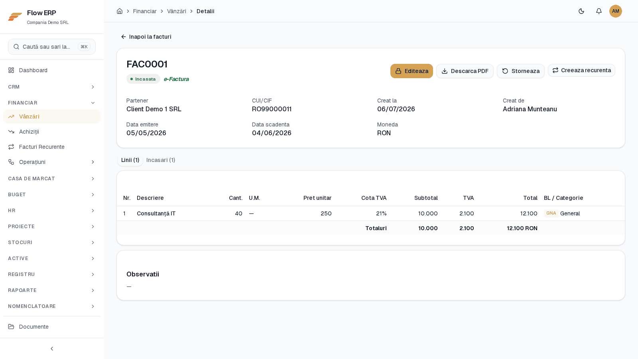Screen dimensions: 638x359
Task: Toggle dark mode with moon icon
Action: click(581, 11)
